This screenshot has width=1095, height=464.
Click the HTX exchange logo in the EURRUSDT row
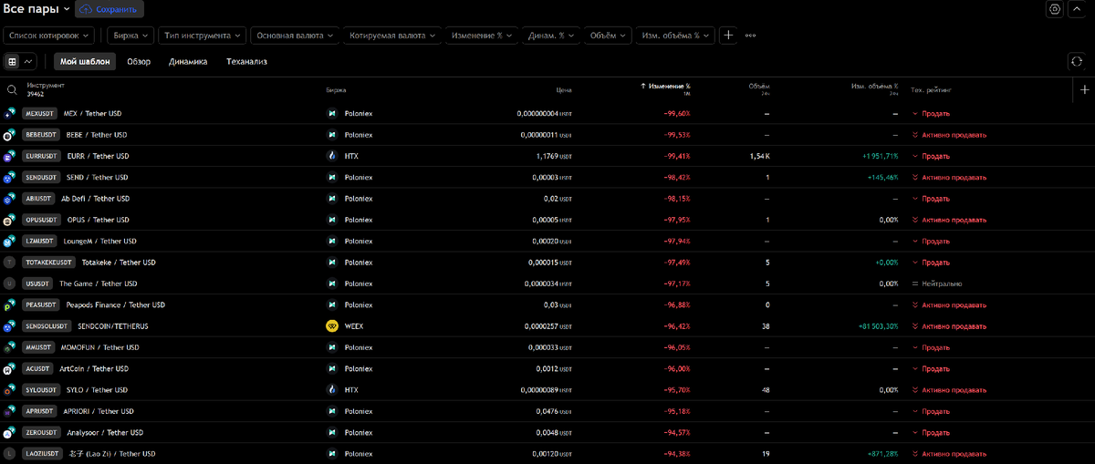pos(332,156)
